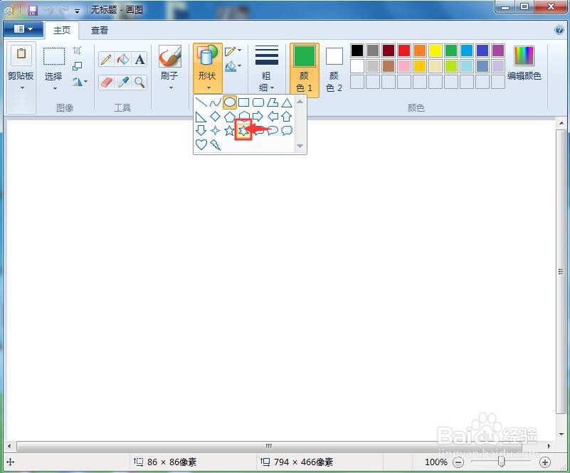Choose the Right triangle shape

point(201,117)
